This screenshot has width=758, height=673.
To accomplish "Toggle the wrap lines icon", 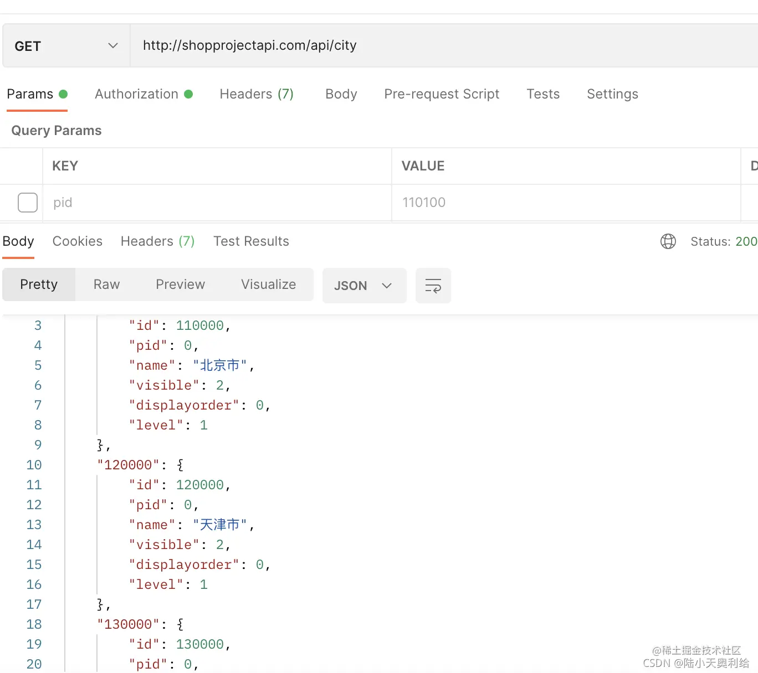I will (x=433, y=286).
